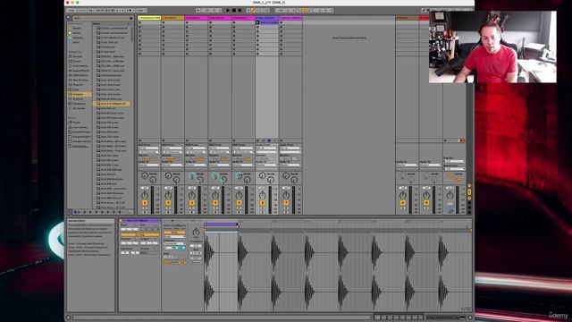Toggle the yellow Automation Arm button

click(253, 10)
